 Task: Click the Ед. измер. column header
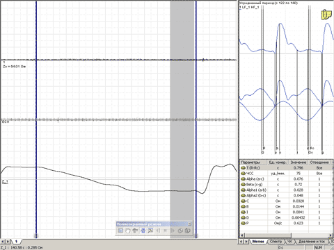coord(278,162)
